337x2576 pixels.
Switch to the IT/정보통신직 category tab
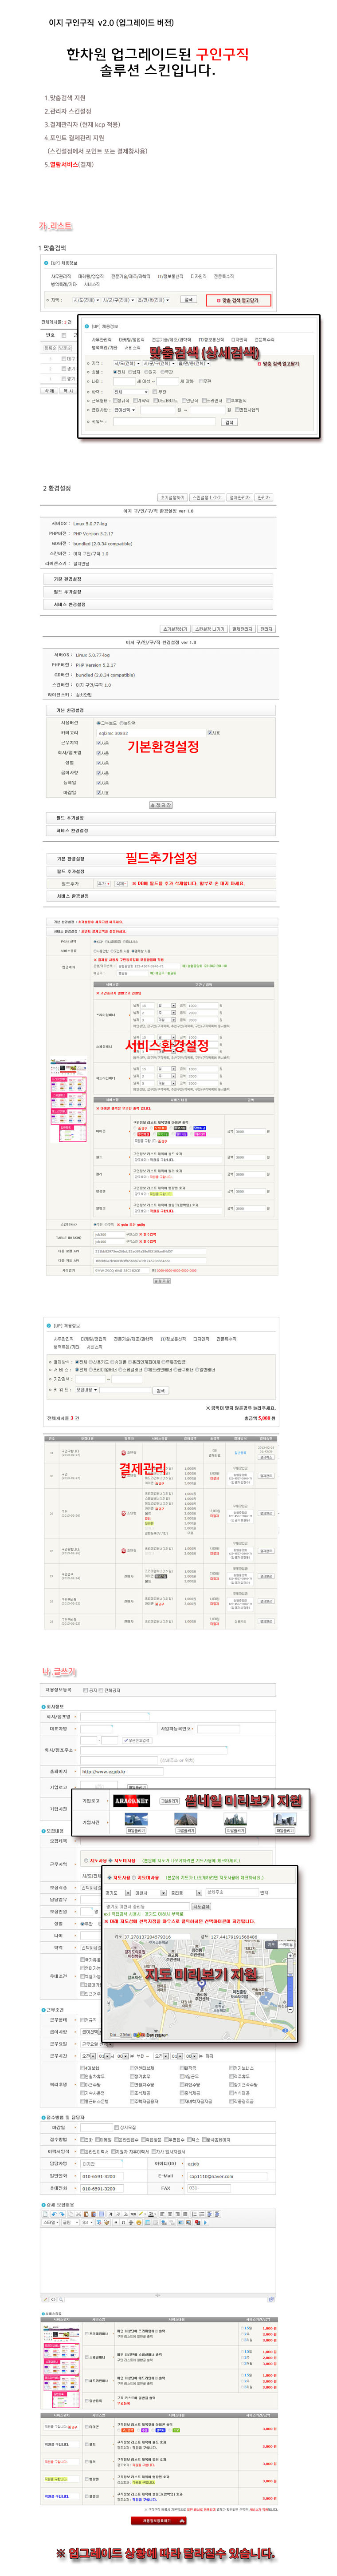pyautogui.click(x=169, y=276)
